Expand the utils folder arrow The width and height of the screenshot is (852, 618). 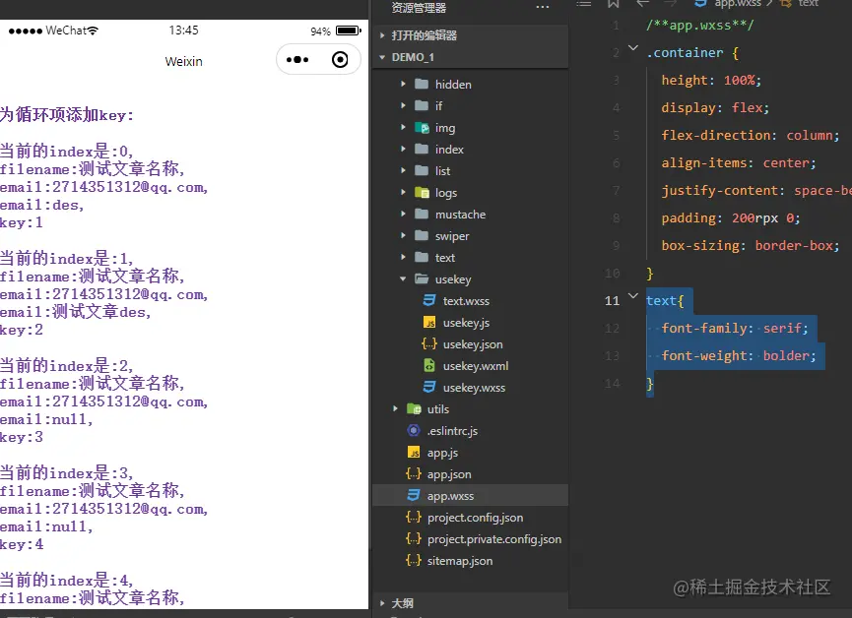396,408
